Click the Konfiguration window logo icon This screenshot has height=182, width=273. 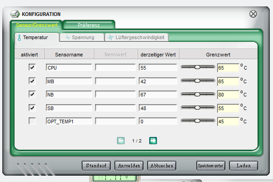[x=15, y=14]
